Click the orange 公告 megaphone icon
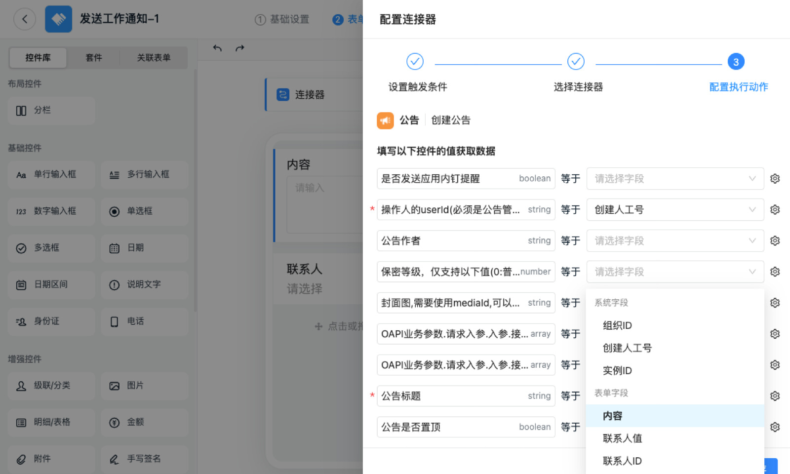The height and width of the screenshot is (474, 790). (385, 120)
